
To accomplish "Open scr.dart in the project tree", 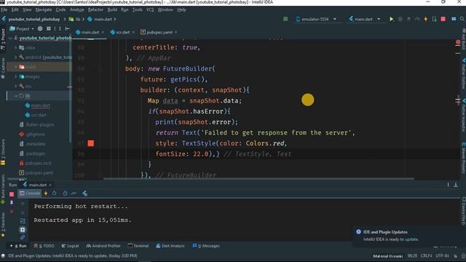I will click(x=39, y=115).
